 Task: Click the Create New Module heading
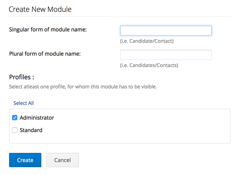pos(40,9)
